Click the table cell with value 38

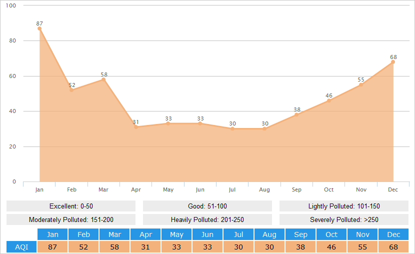300,247
